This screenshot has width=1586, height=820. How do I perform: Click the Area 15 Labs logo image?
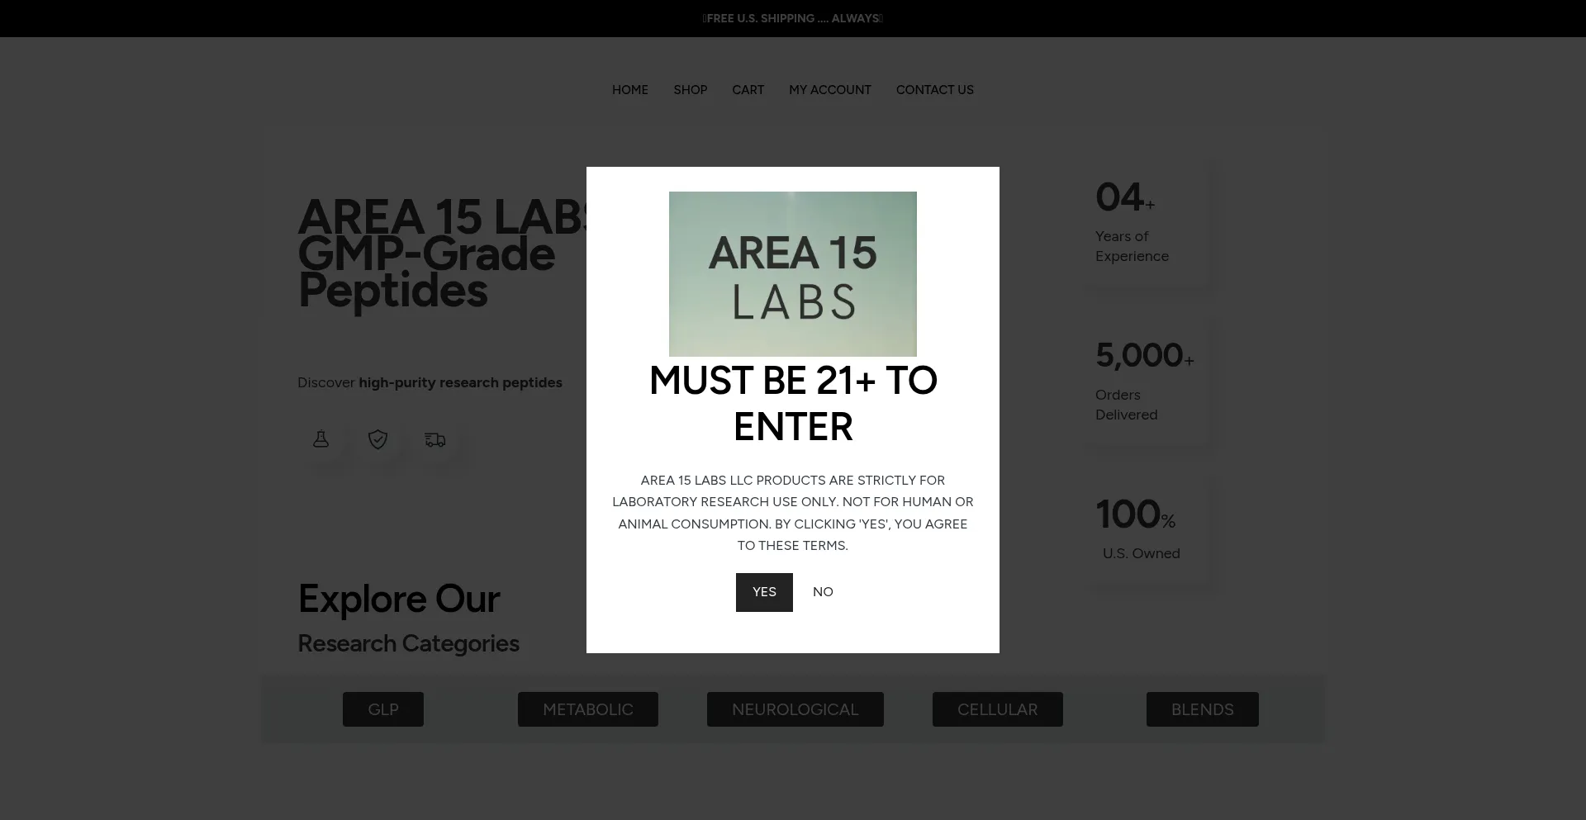pyautogui.click(x=793, y=274)
